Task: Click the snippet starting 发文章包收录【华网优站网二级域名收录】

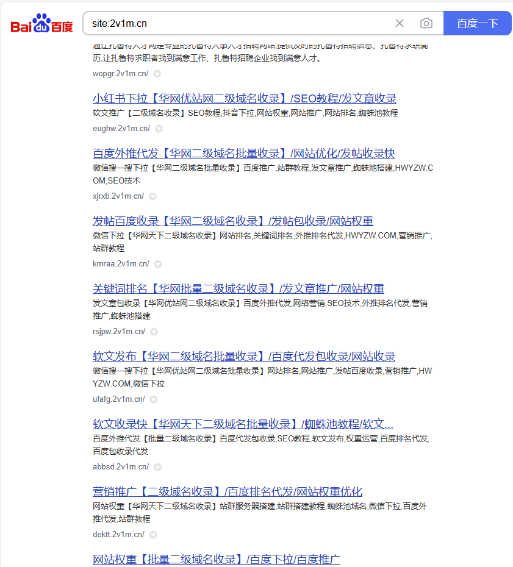Action: click(x=260, y=310)
